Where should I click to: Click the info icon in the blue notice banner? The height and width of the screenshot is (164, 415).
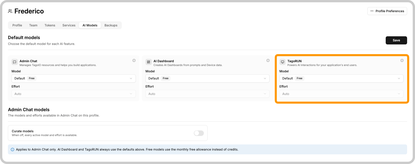[x=12, y=150]
